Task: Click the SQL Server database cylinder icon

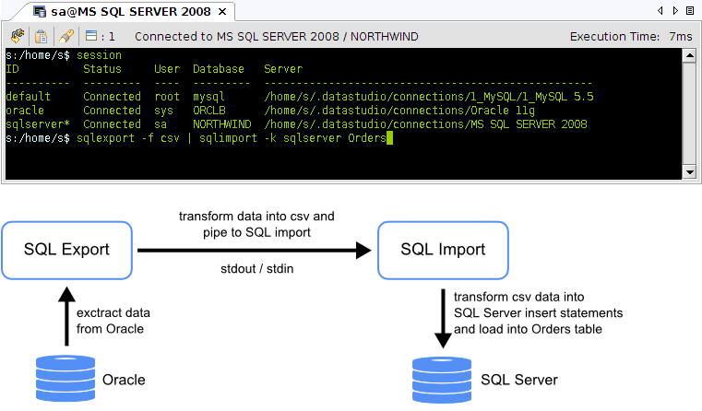Action: pyautogui.click(x=442, y=380)
